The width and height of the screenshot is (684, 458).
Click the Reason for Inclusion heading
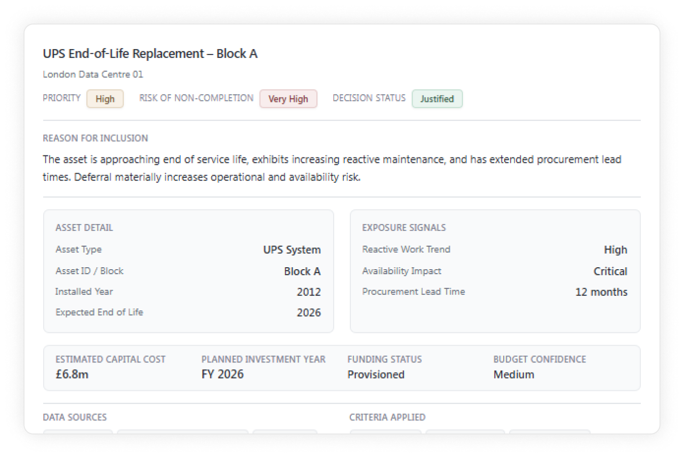(95, 138)
